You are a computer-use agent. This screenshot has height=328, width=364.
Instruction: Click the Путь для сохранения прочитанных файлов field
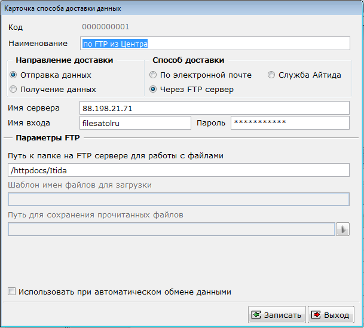point(172,229)
